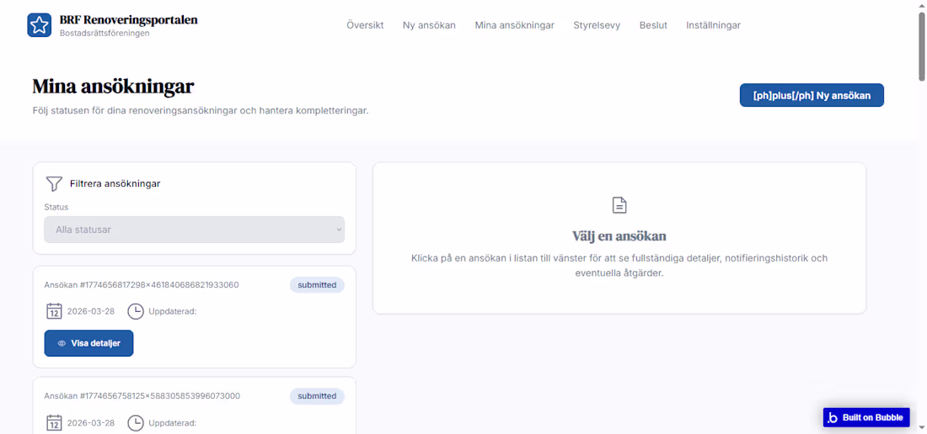Click the Bostadsrättsföreningen subtitle
The width and height of the screenshot is (927, 434).
pyautogui.click(x=104, y=34)
